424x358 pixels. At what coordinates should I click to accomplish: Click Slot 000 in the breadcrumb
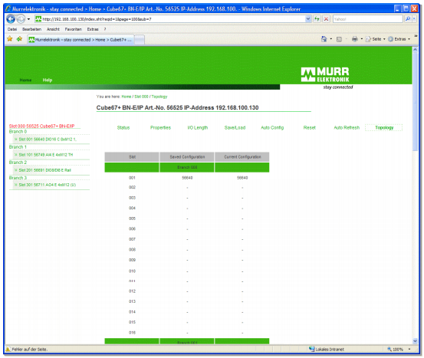coord(141,97)
